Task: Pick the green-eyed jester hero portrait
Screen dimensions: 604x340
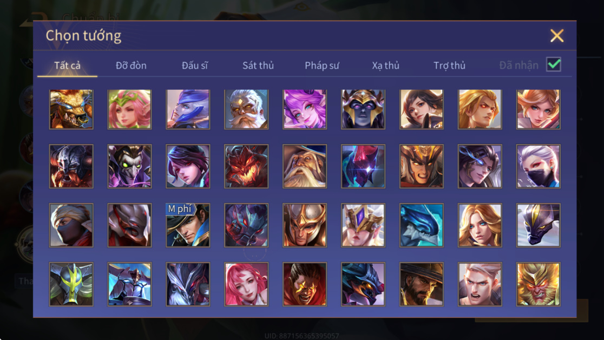Action: coord(129,166)
